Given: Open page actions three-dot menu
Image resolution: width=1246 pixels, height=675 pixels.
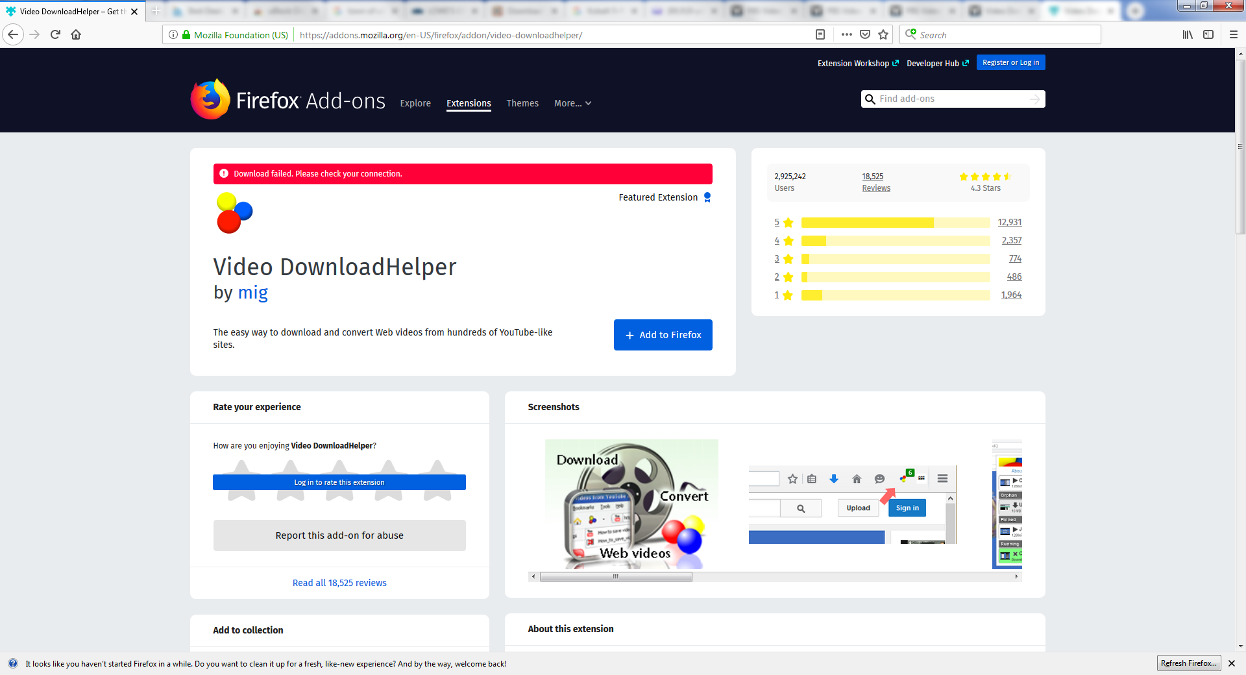Looking at the screenshot, I should pyautogui.click(x=847, y=34).
